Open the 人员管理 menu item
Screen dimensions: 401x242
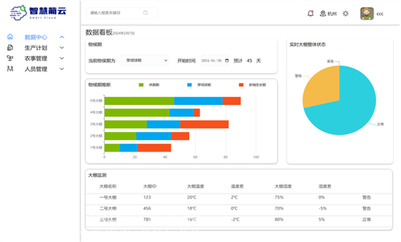(36, 69)
